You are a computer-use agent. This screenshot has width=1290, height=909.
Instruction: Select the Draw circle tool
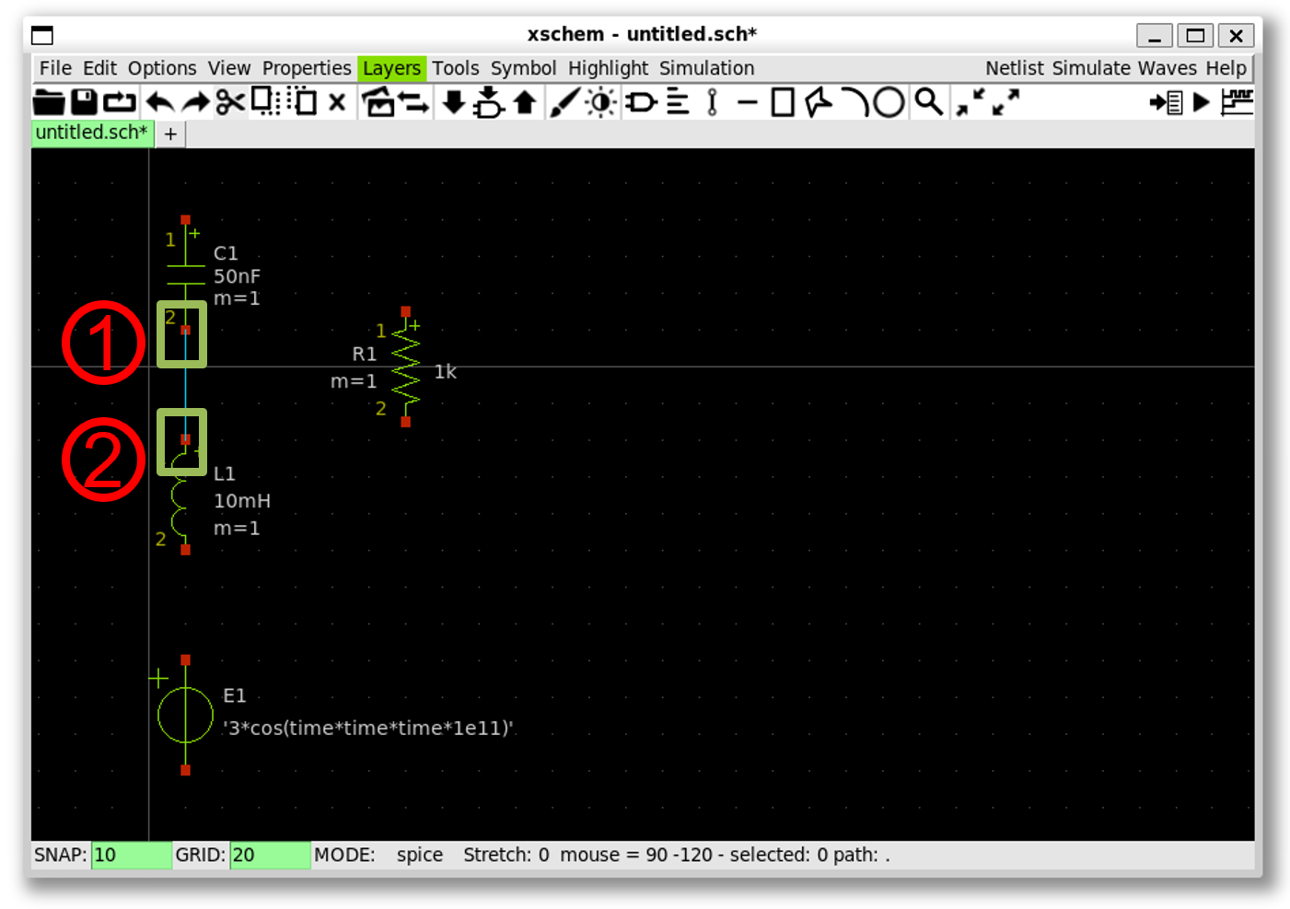[x=889, y=102]
